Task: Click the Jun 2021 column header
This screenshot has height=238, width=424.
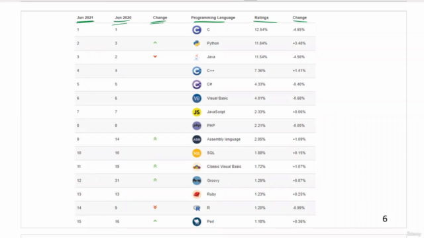Action: point(85,18)
